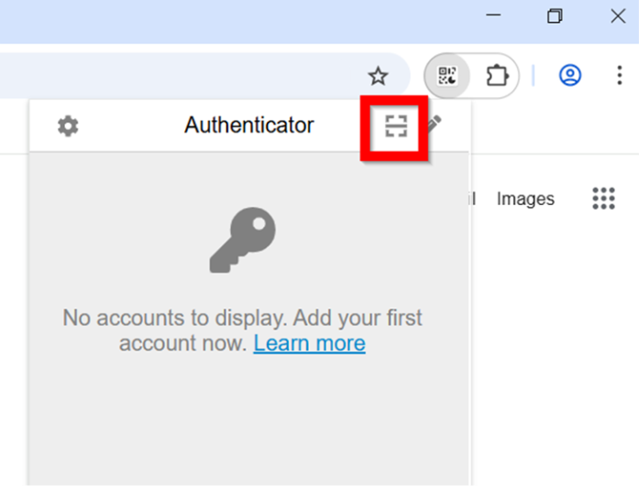Click the partially hidden Gmail link

[472, 199]
